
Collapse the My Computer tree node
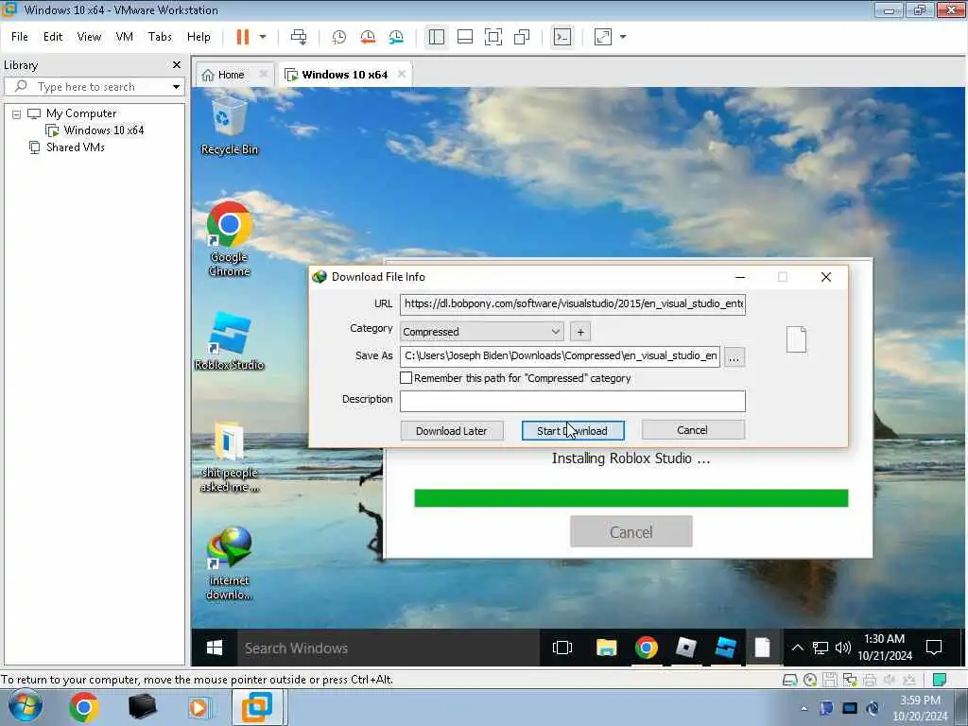pos(17,113)
